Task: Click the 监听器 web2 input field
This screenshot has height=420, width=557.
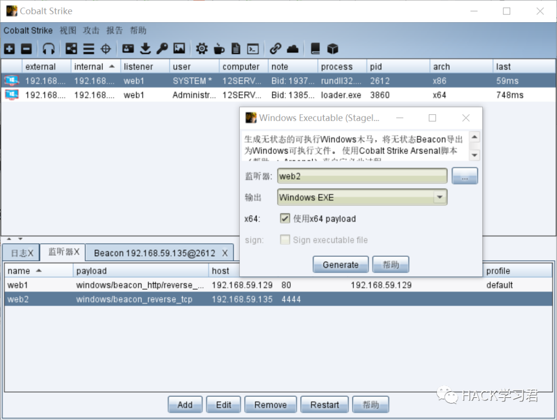Action: (362, 176)
